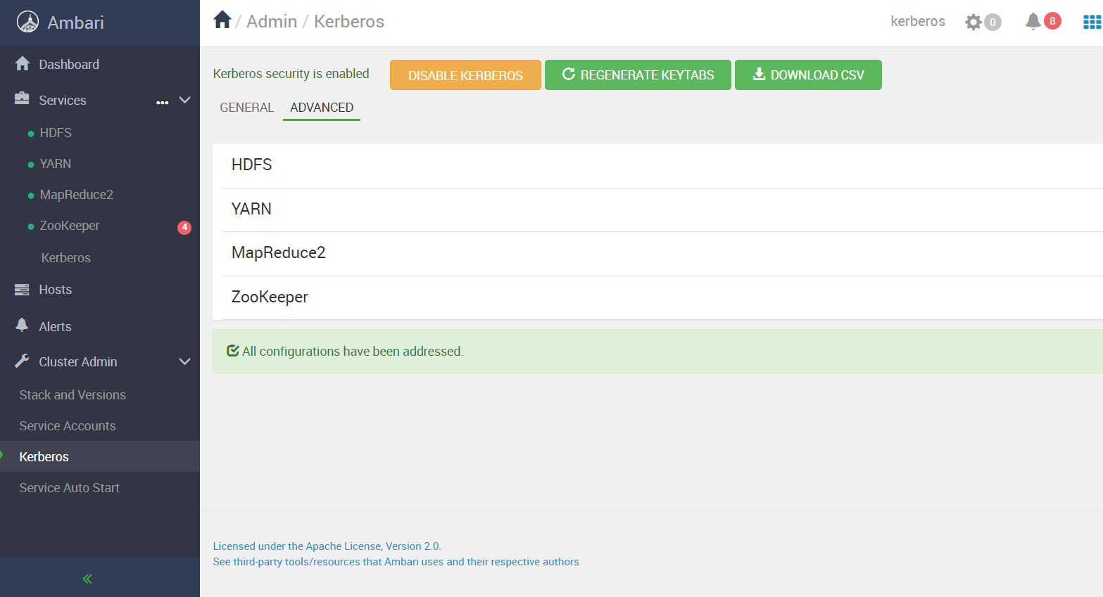Click the red 8 alerts badge

[x=1052, y=20]
